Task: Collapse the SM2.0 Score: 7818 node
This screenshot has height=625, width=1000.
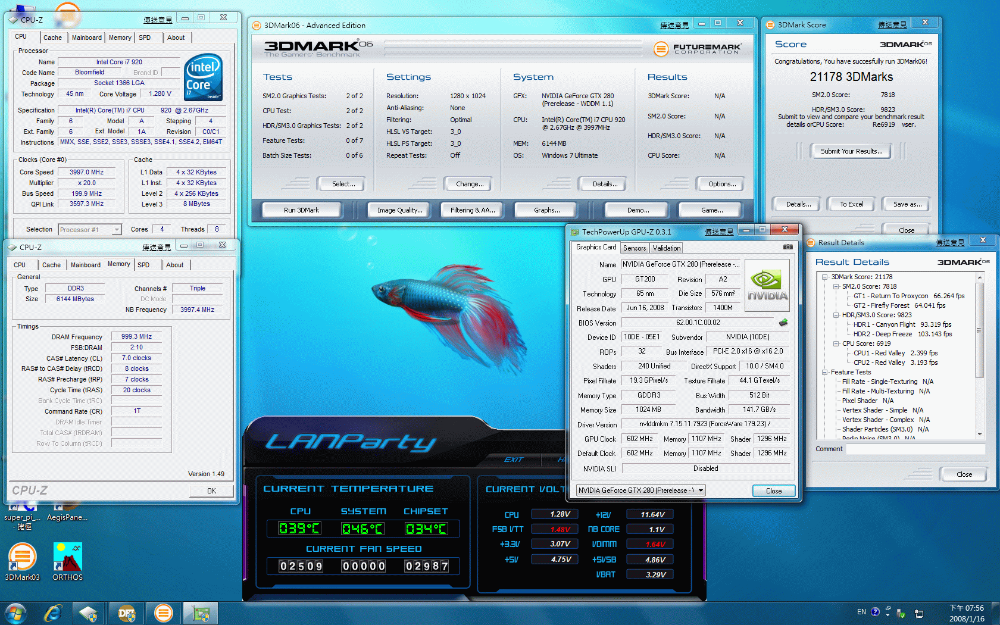Action: click(836, 286)
